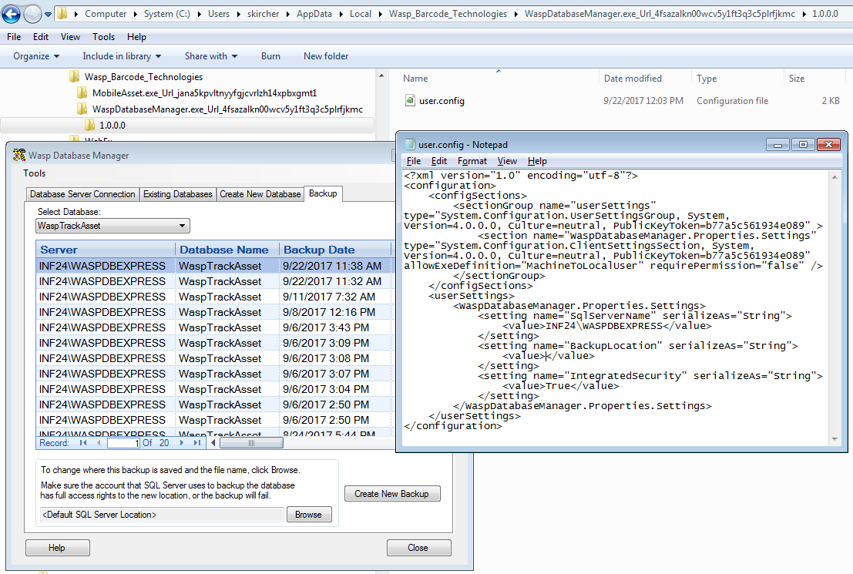Image resolution: width=853 pixels, height=574 pixels.
Task: Open Notepad Format menu
Action: click(472, 161)
